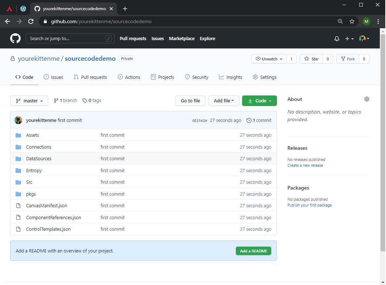Click the Add a README button

[253, 251]
